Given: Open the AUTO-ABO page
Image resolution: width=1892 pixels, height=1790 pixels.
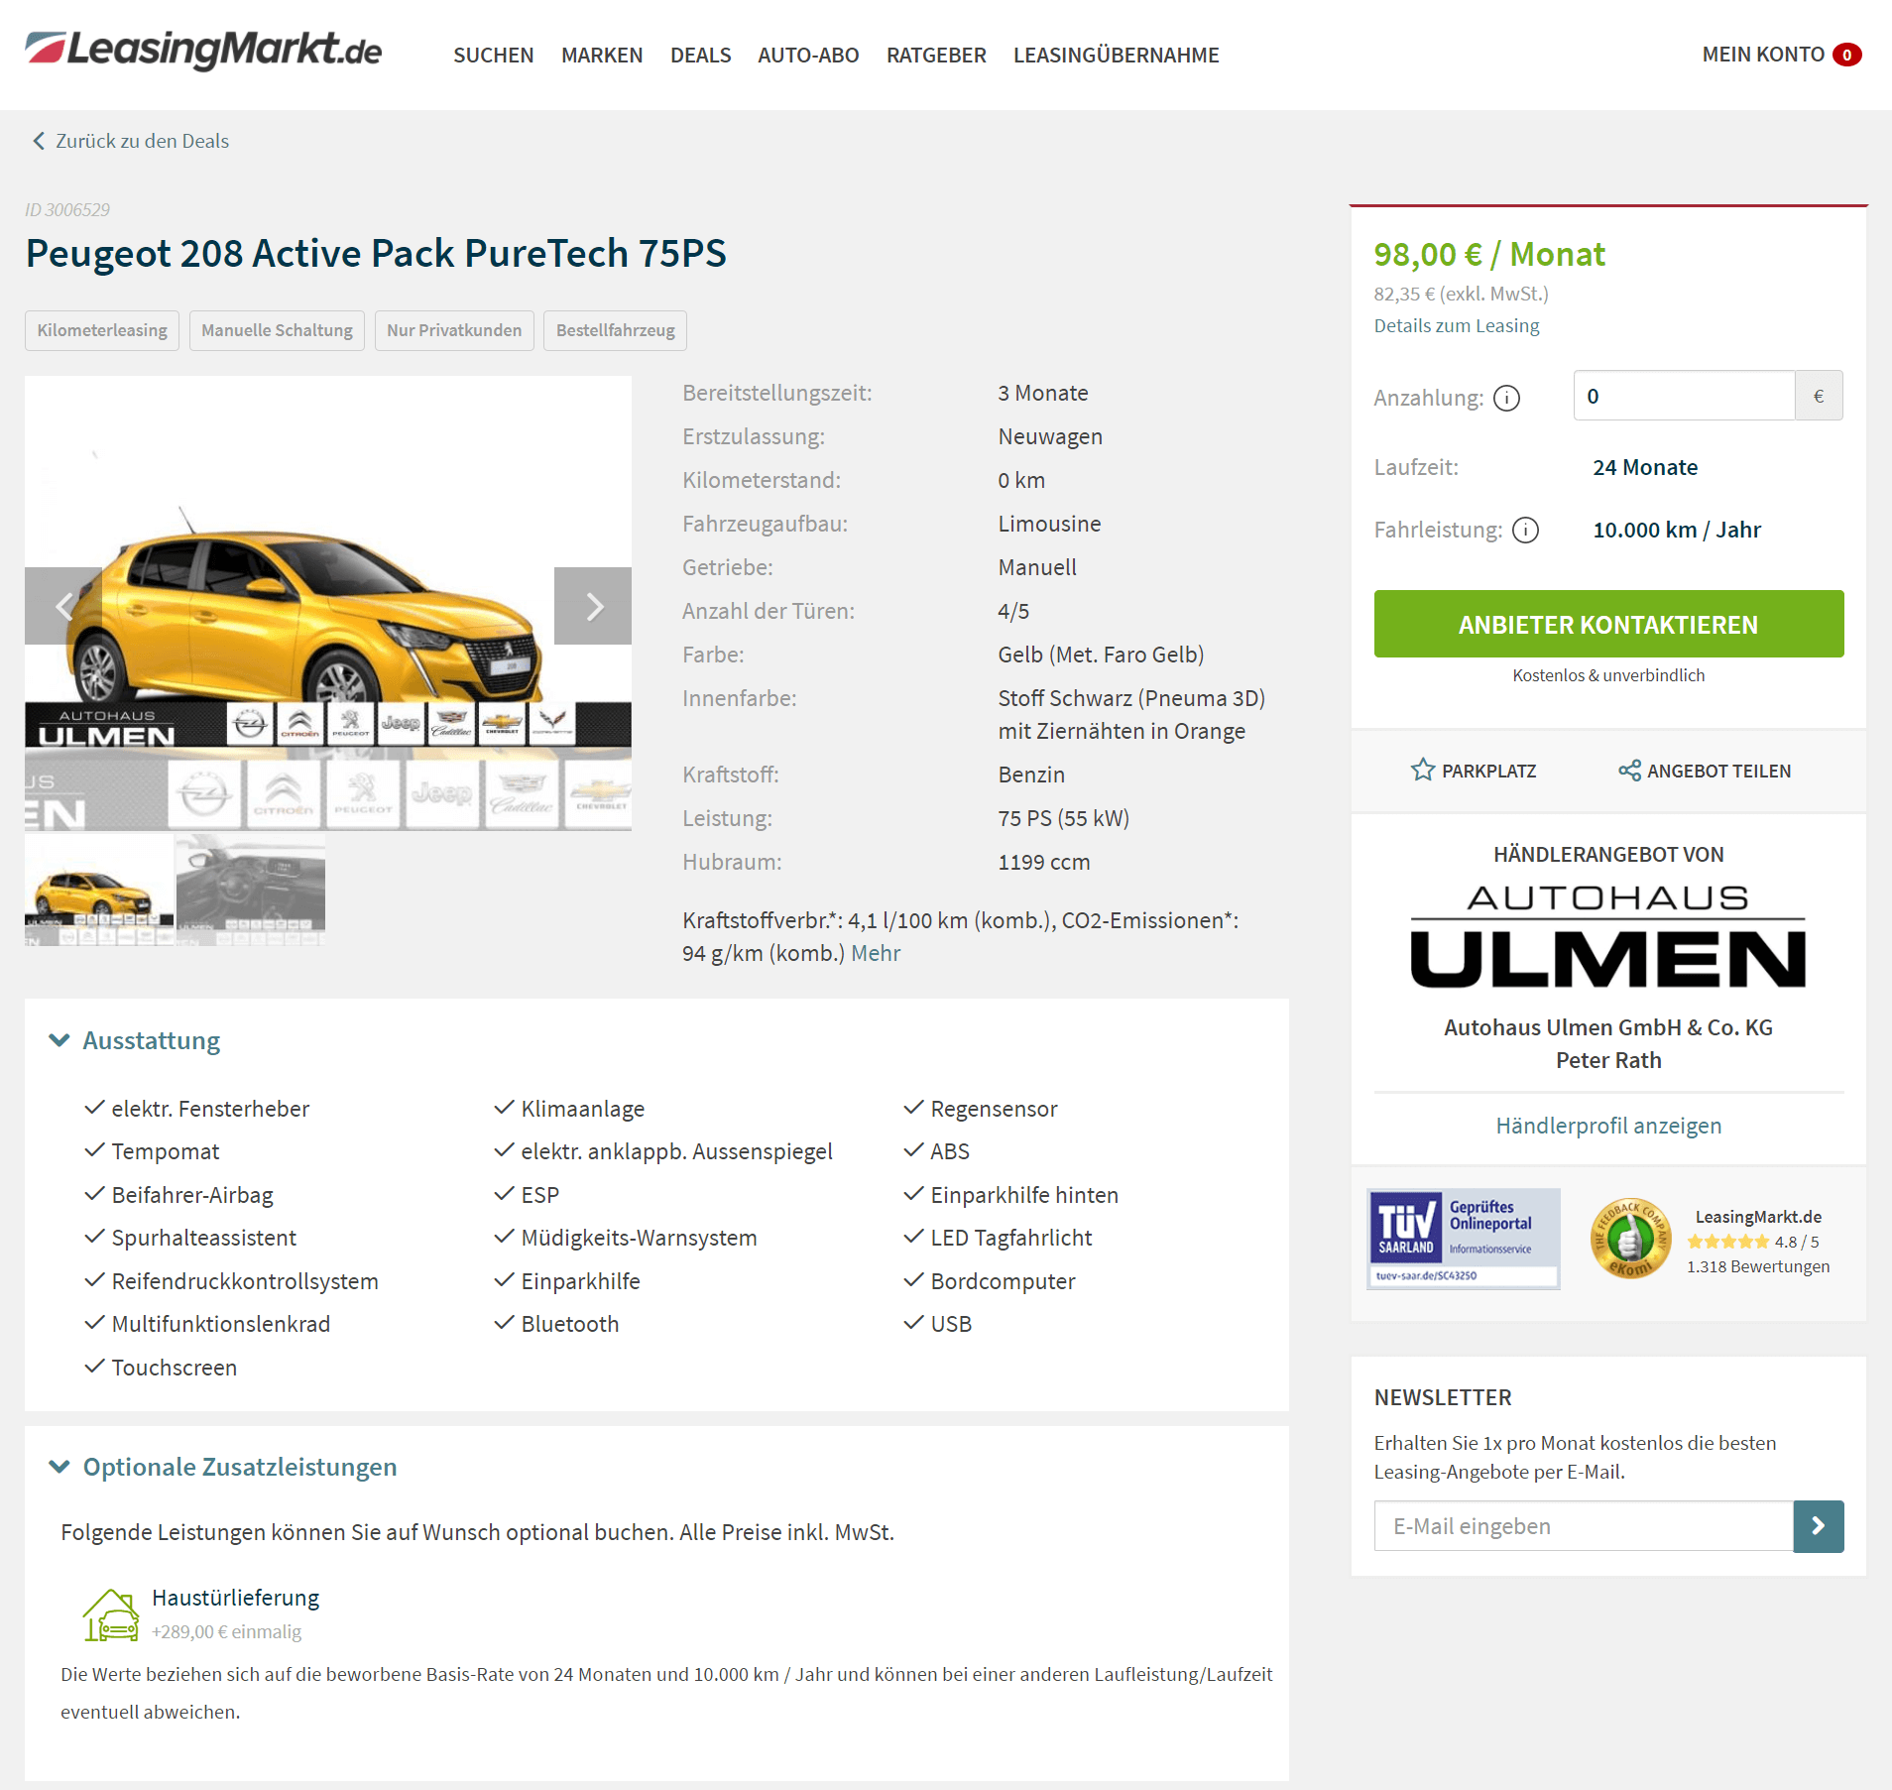Looking at the screenshot, I should 808,56.
